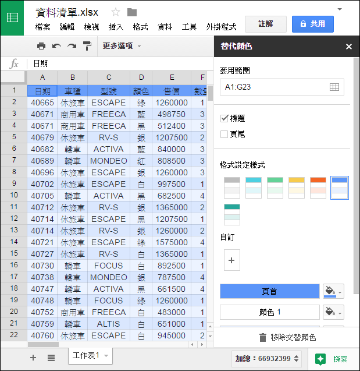Choose the blue alternating color style
The width and height of the screenshot is (360, 371).
(340, 188)
